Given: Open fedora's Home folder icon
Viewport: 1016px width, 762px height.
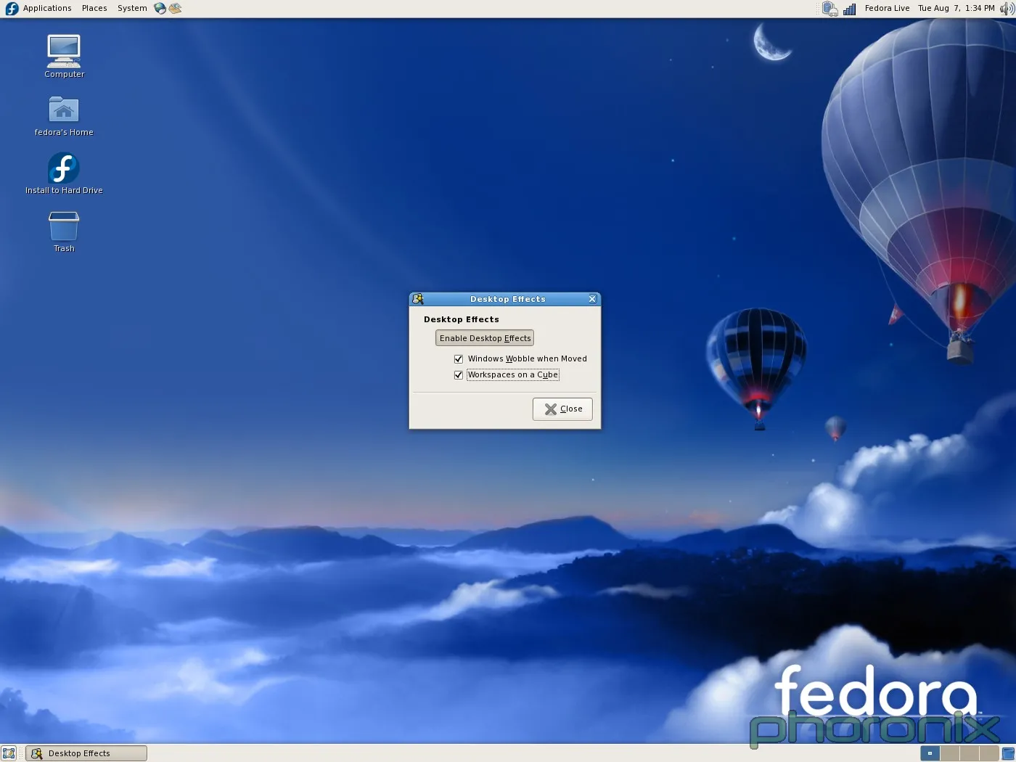Looking at the screenshot, I should (x=64, y=110).
